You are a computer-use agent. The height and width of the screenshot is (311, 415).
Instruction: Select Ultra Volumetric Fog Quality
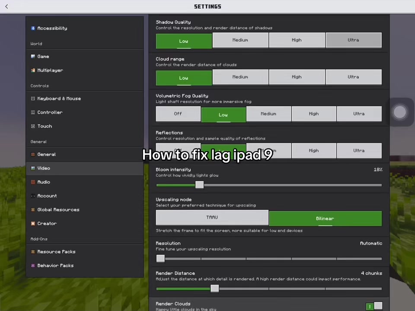tap(359, 114)
